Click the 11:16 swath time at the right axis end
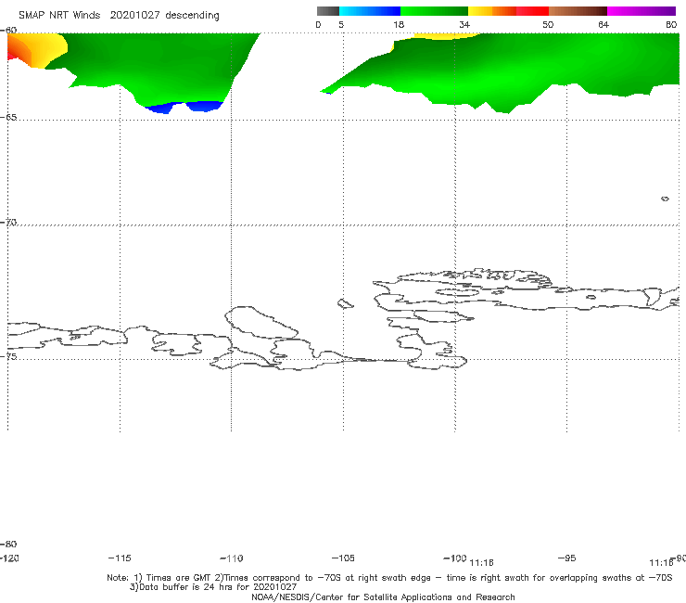 tap(661, 563)
